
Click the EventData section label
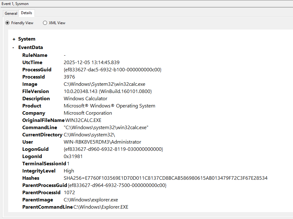[30, 47]
